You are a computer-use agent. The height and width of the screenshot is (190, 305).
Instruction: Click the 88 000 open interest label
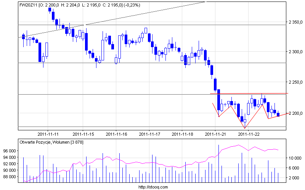tap(10, 177)
